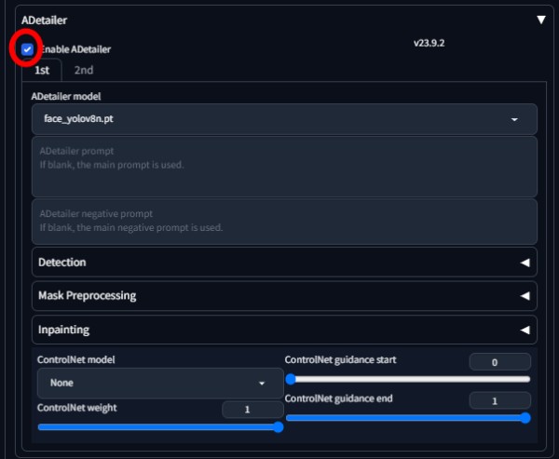
Task: Click the ControlNet guidance end slider handle
Action: pyautogui.click(x=525, y=418)
